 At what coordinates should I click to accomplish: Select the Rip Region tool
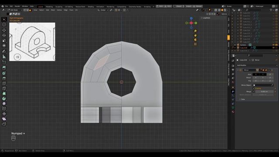4,124
